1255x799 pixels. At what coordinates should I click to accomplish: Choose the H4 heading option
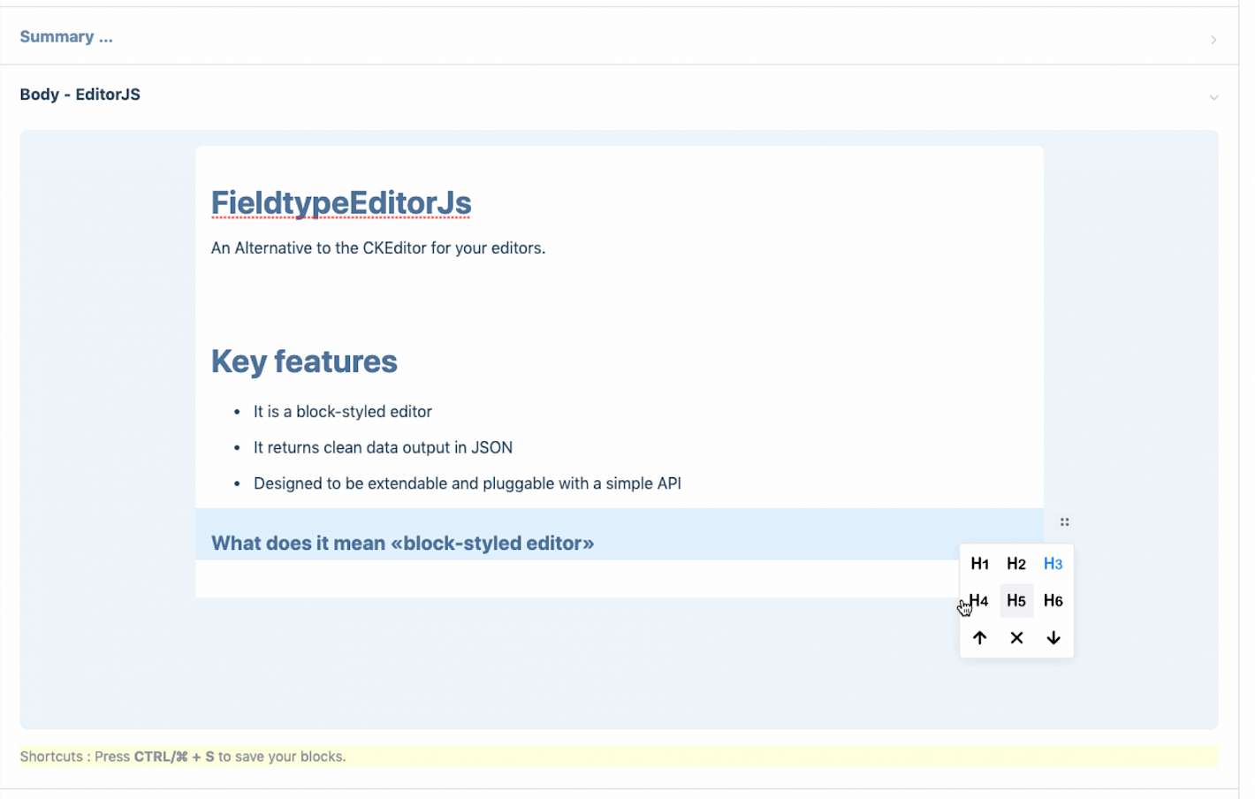pyautogui.click(x=979, y=601)
